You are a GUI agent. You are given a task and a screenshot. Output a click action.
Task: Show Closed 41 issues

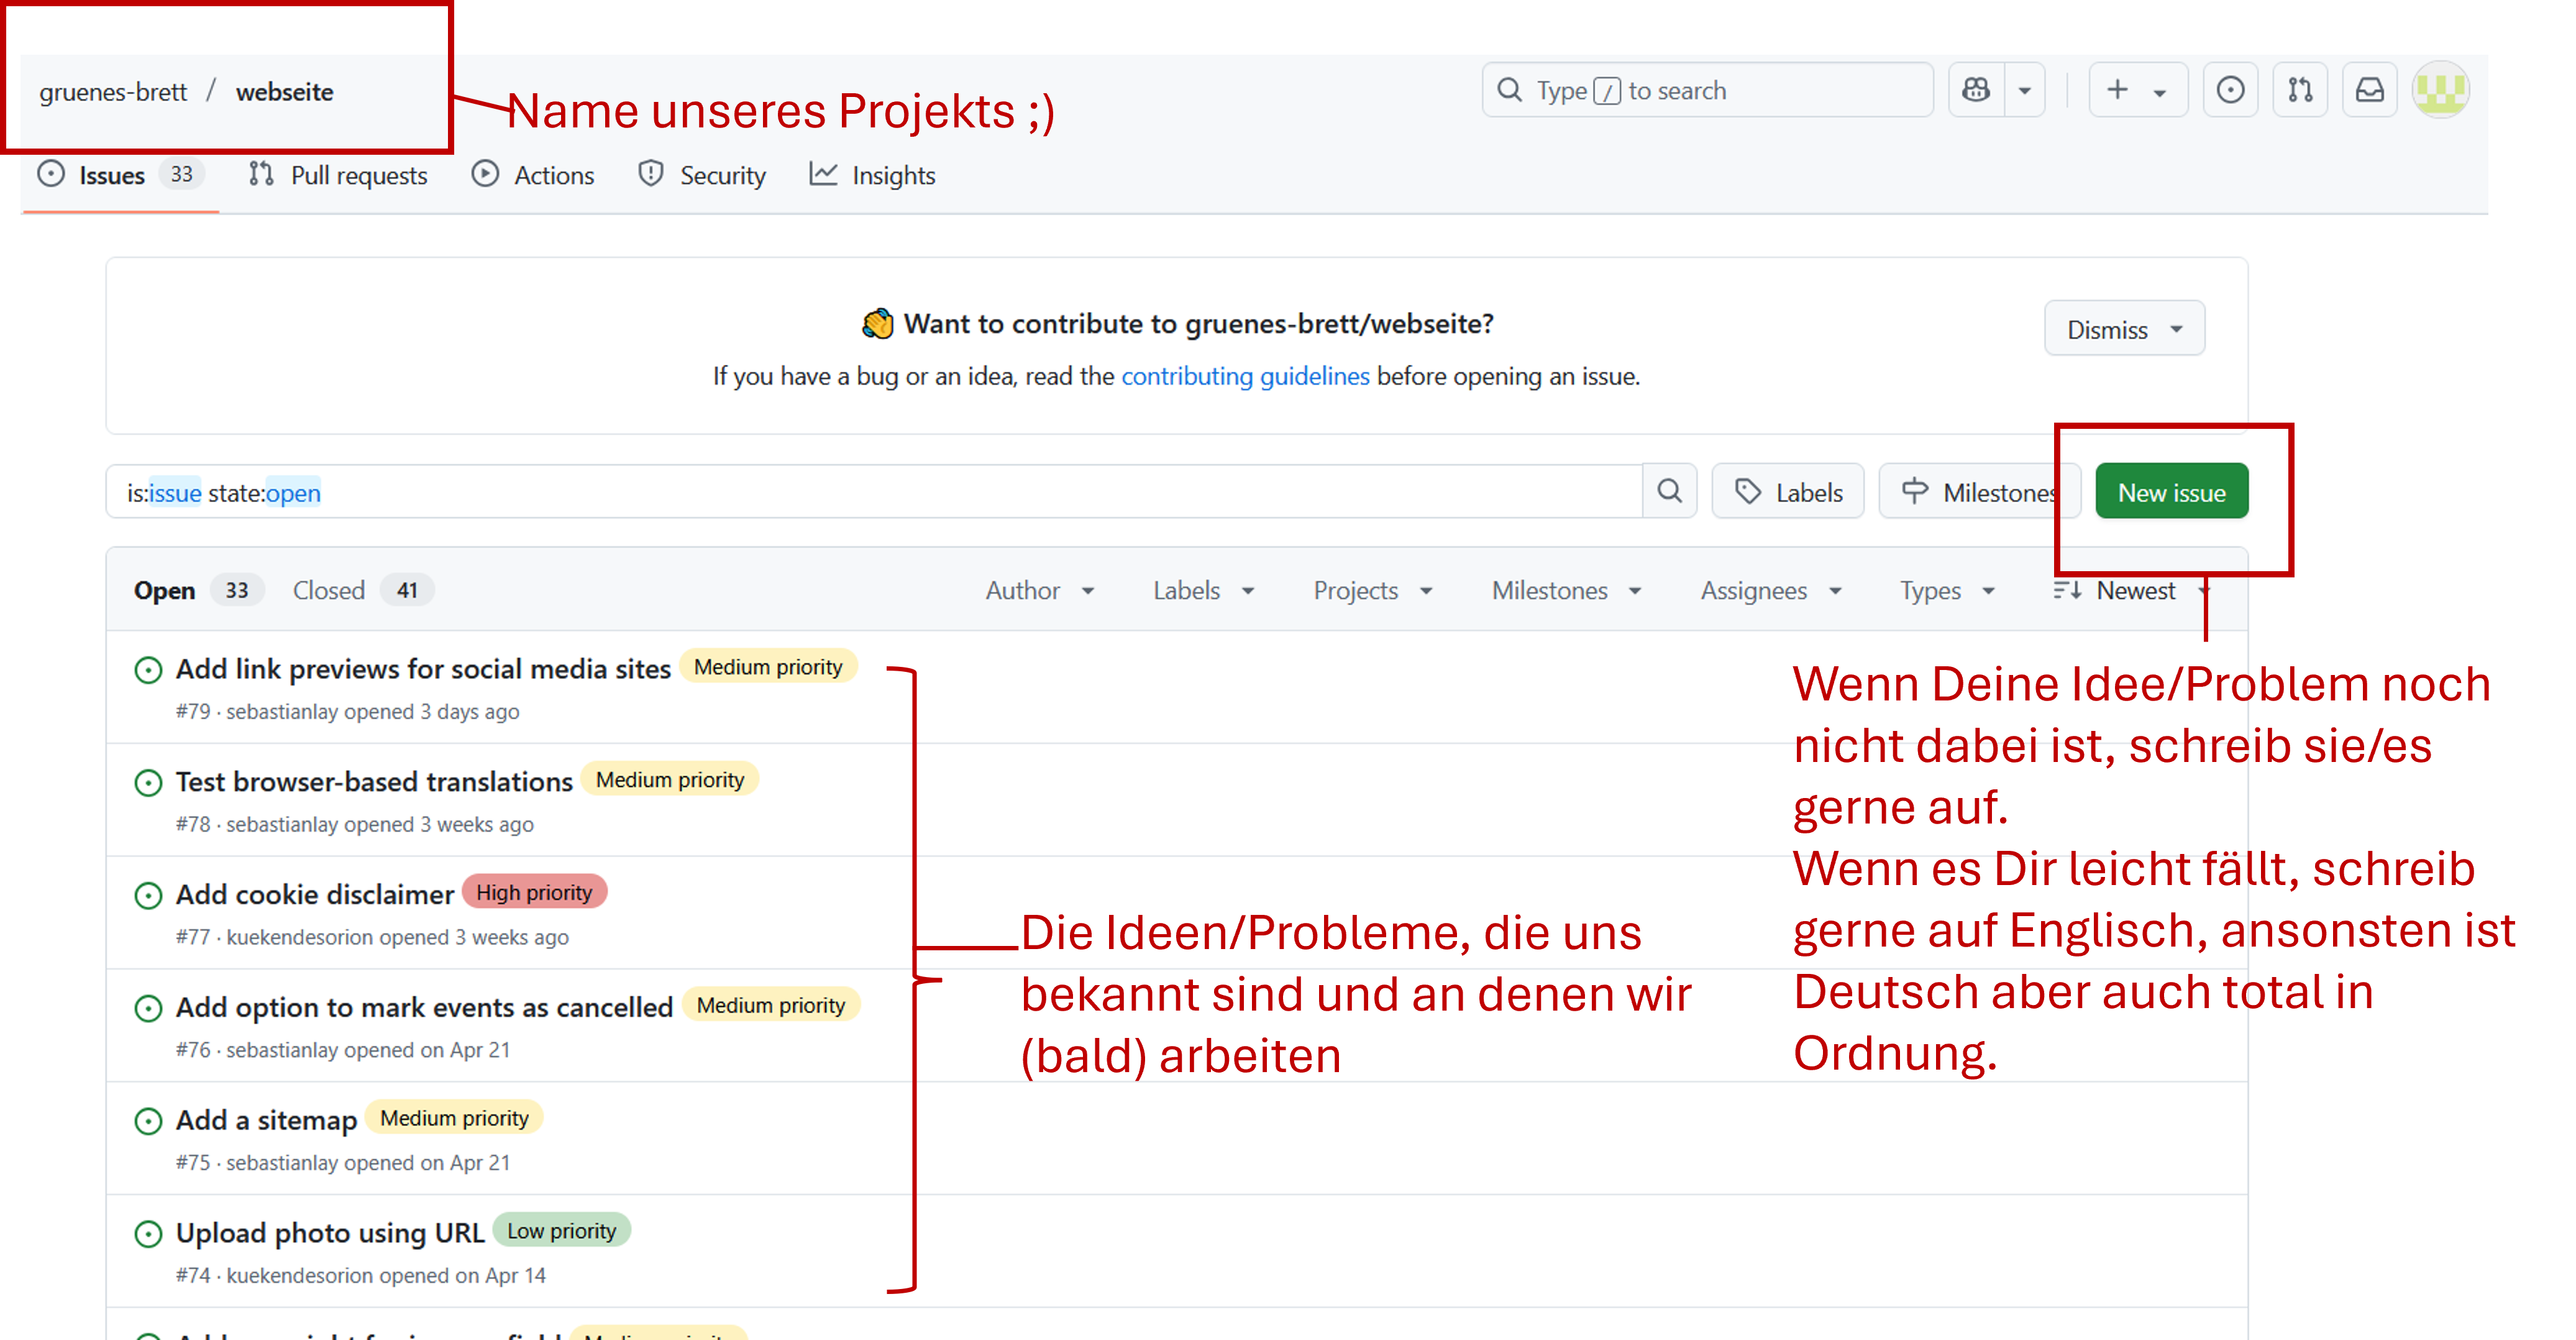(362, 590)
